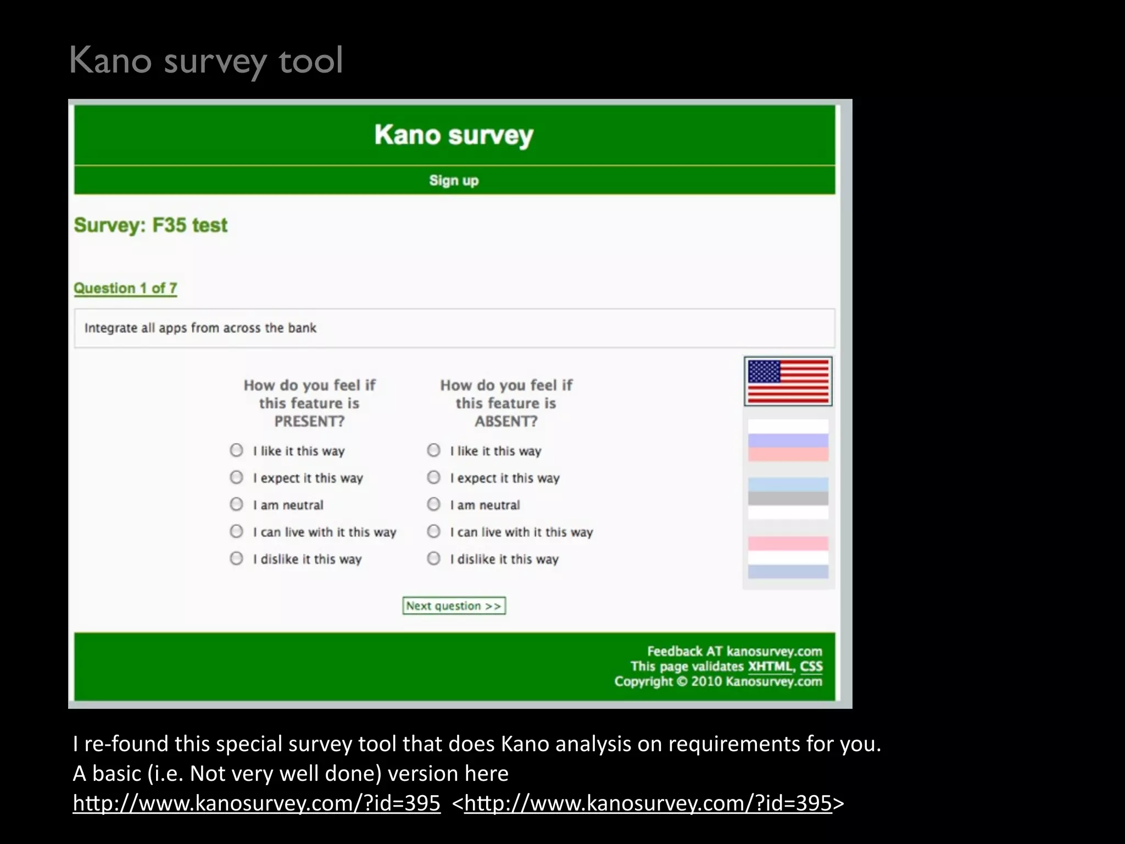Open the XHTML validation link
This screenshot has width=1125, height=844.
click(x=770, y=667)
